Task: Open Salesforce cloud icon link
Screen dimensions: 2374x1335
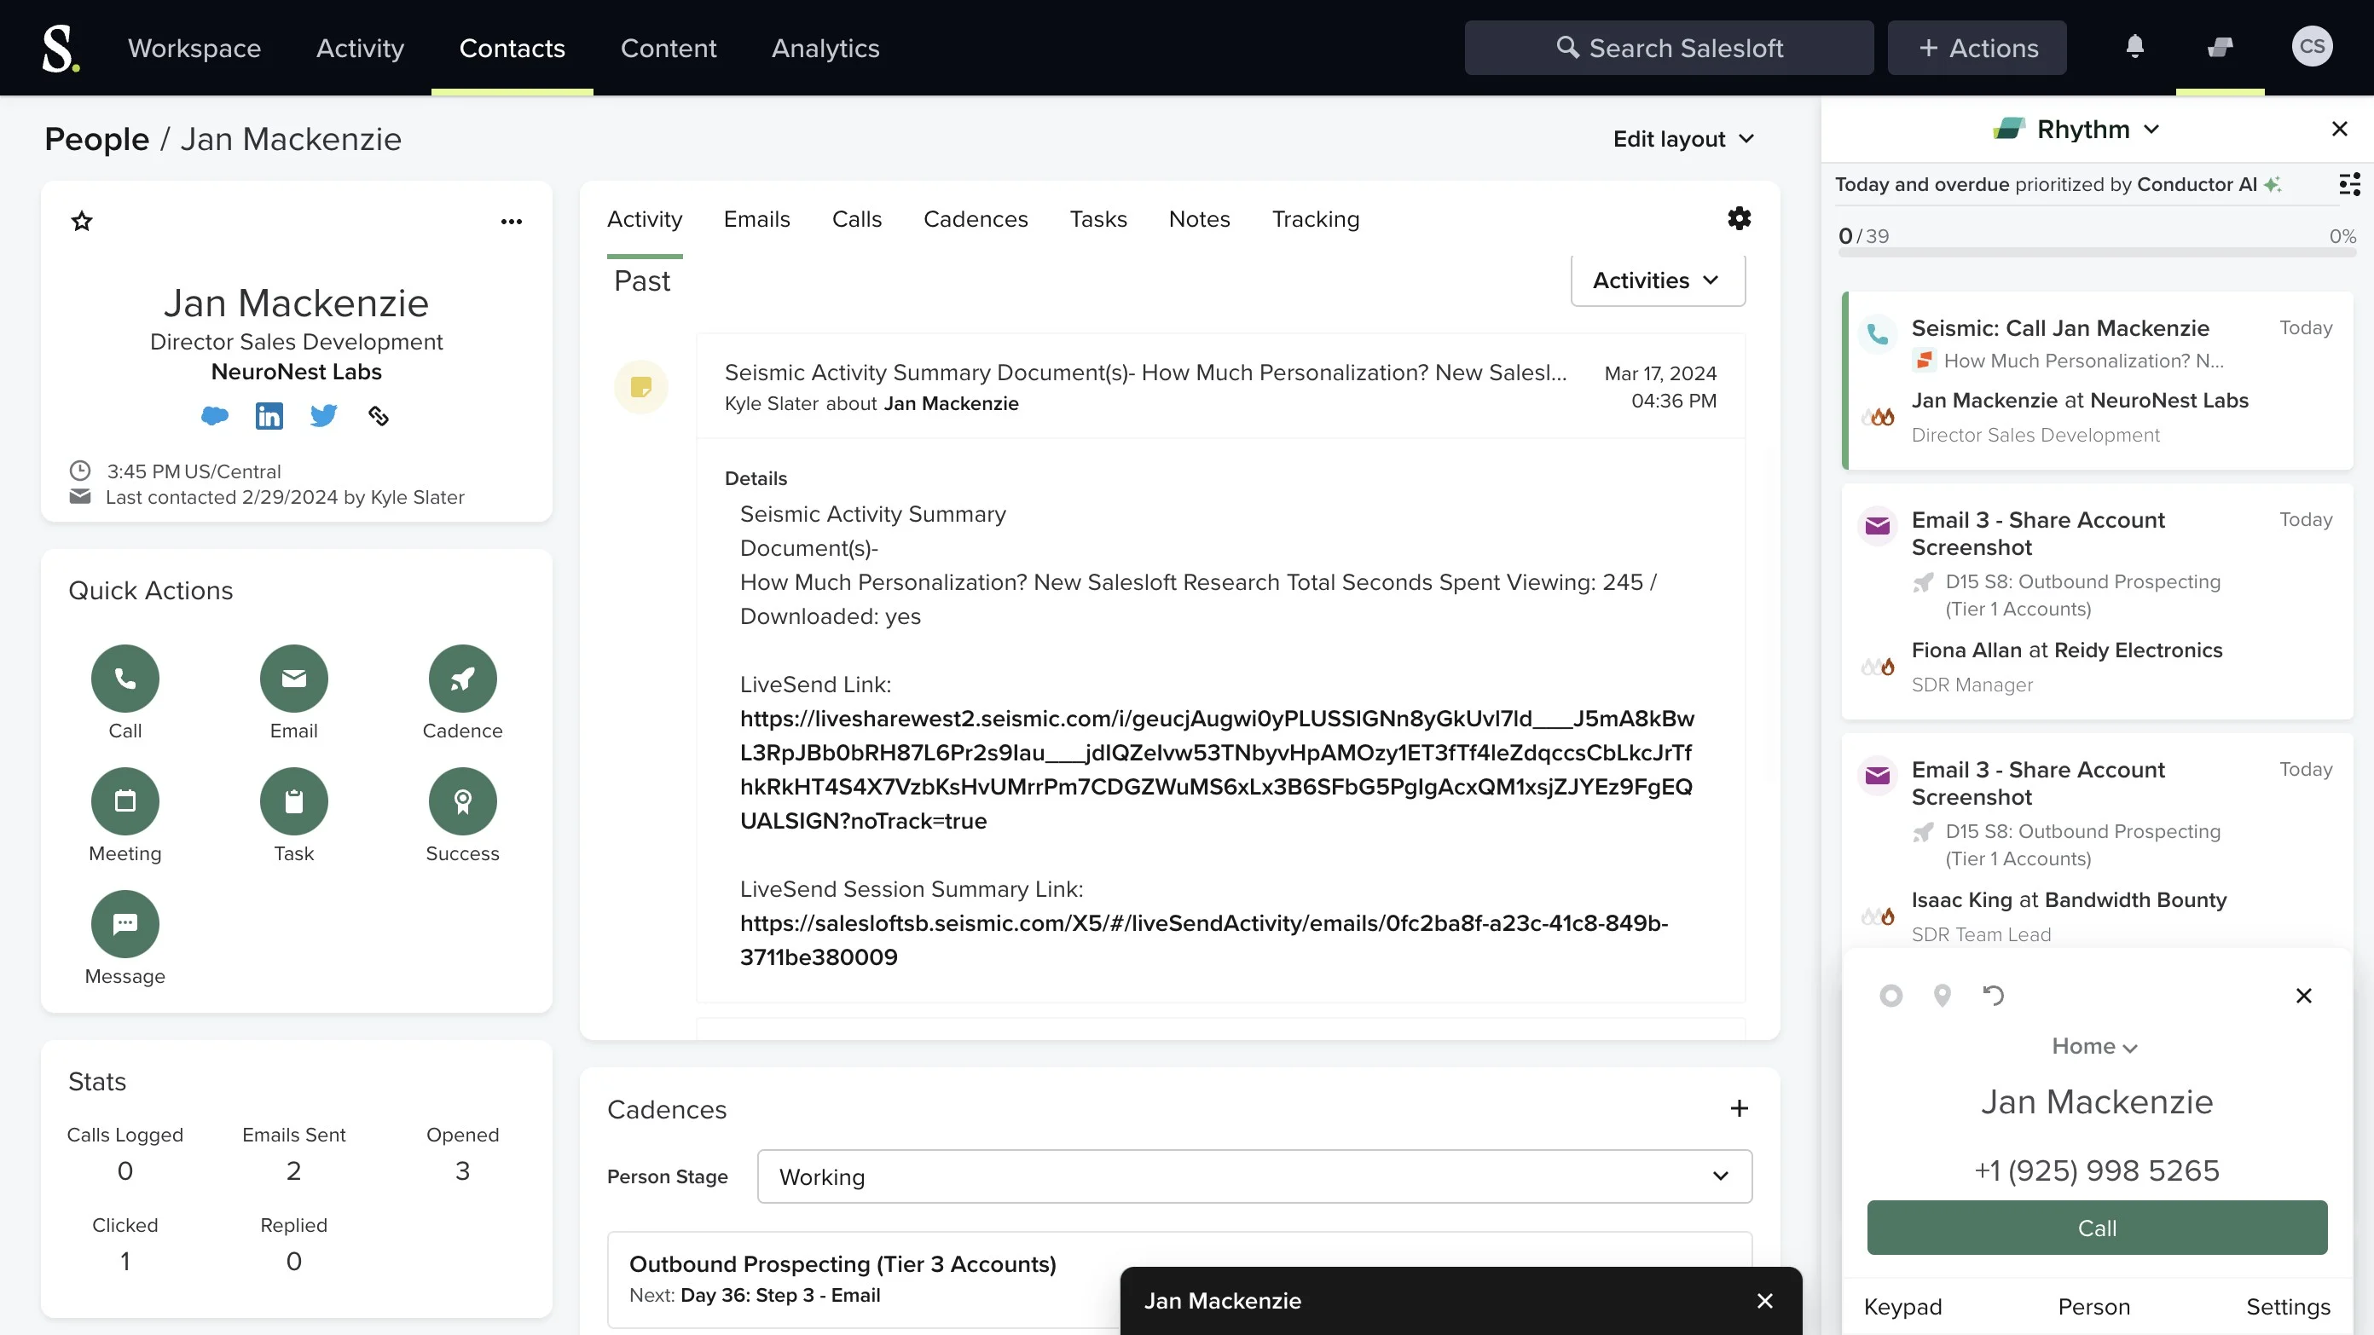Action: 215,416
